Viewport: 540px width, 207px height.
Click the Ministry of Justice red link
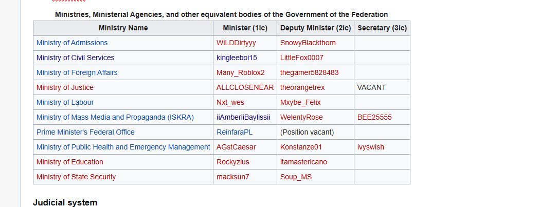coord(65,87)
